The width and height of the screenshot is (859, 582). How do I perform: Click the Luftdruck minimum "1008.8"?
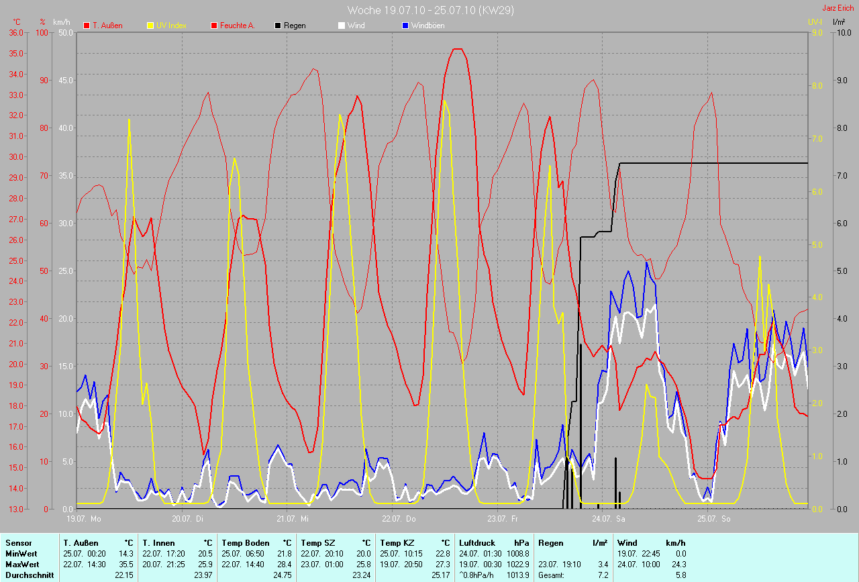click(x=517, y=554)
